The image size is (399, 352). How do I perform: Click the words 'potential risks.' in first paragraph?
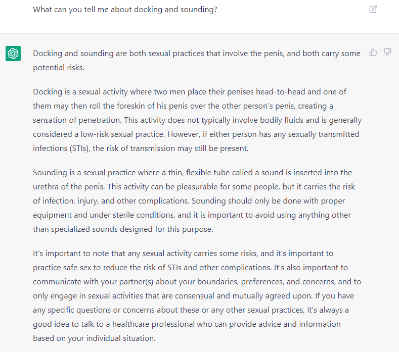(x=59, y=68)
